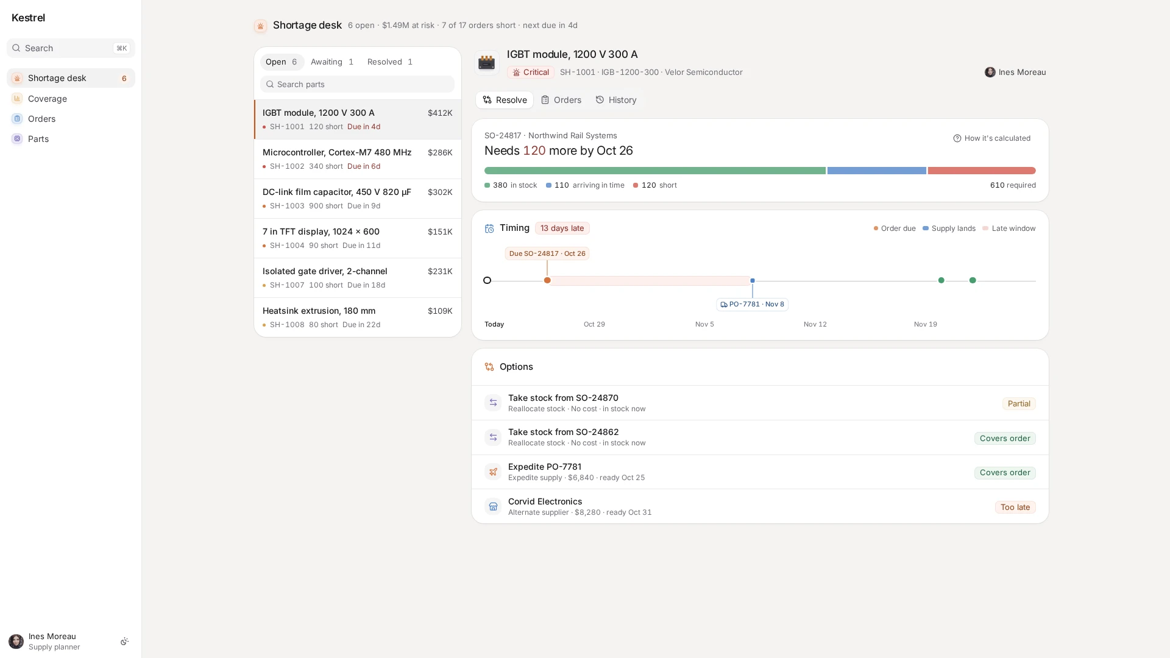1170x658 pixels.
Task: Click the storefront icon for Corvid Electronics
Action: click(493, 506)
